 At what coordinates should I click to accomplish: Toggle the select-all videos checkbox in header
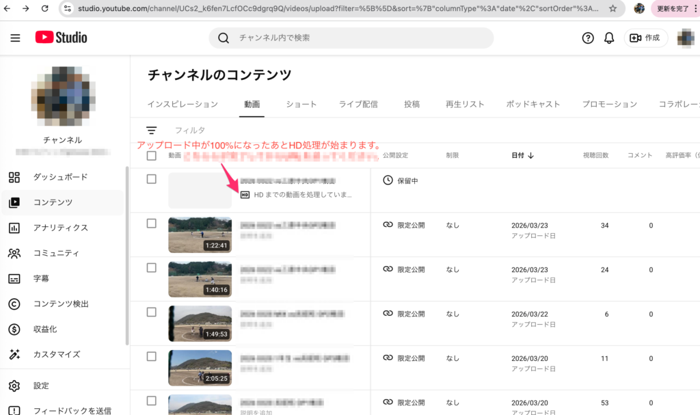click(152, 155)
